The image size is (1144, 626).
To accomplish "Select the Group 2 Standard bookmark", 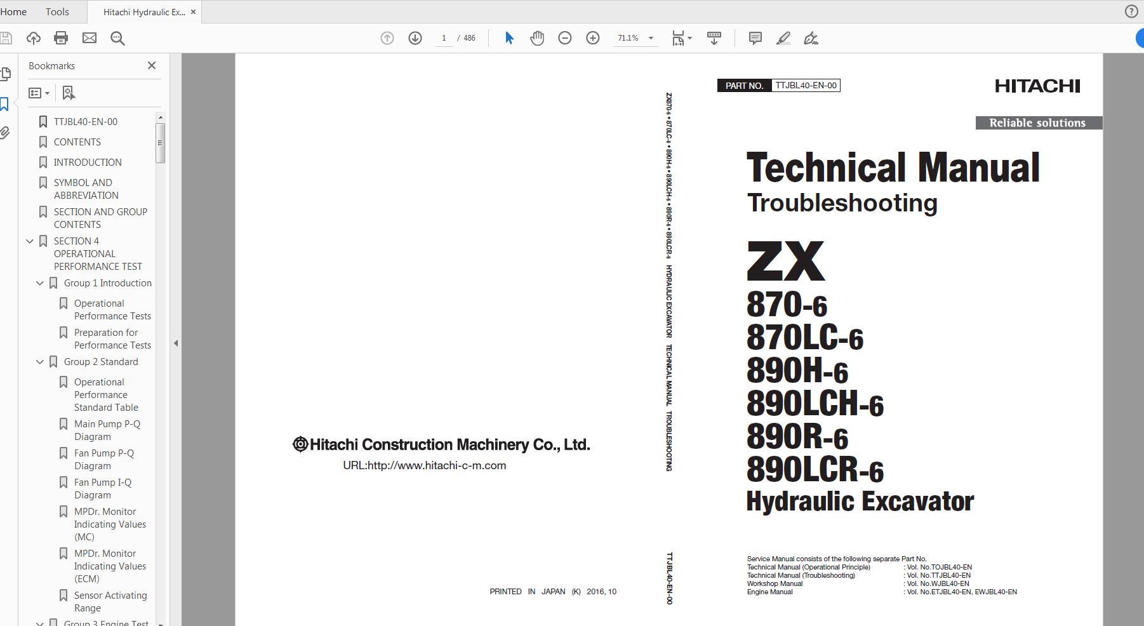I will point(100,361).
